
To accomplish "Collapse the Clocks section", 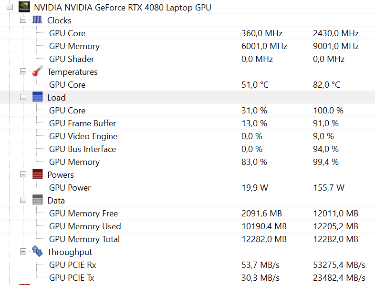I will (23, 20).
